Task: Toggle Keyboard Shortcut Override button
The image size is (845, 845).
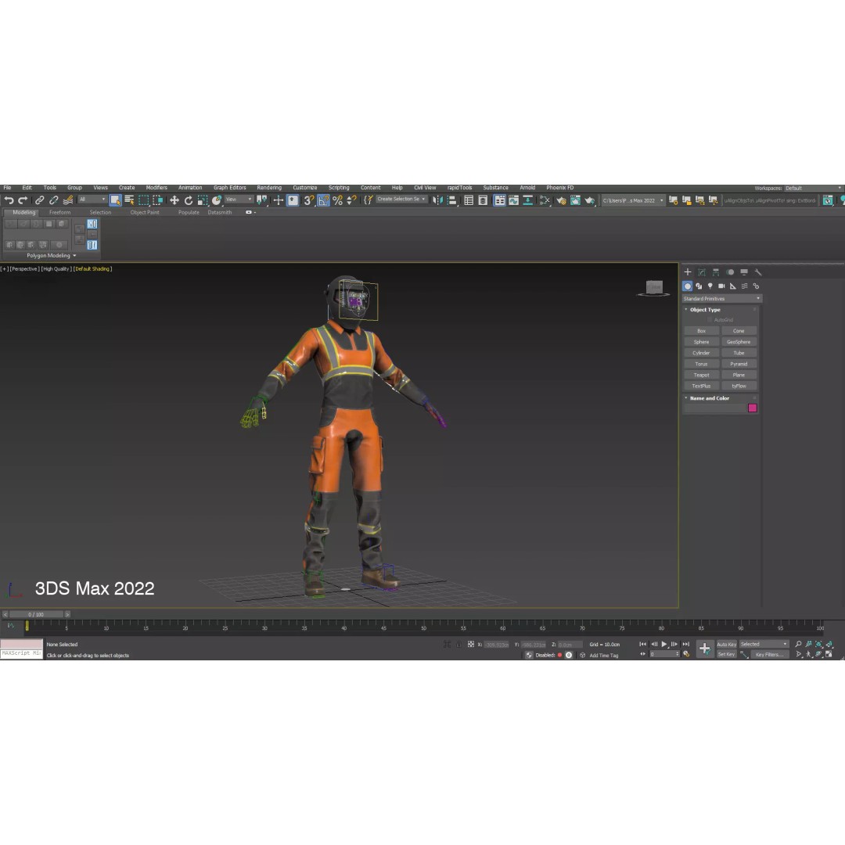Action: 293,200
